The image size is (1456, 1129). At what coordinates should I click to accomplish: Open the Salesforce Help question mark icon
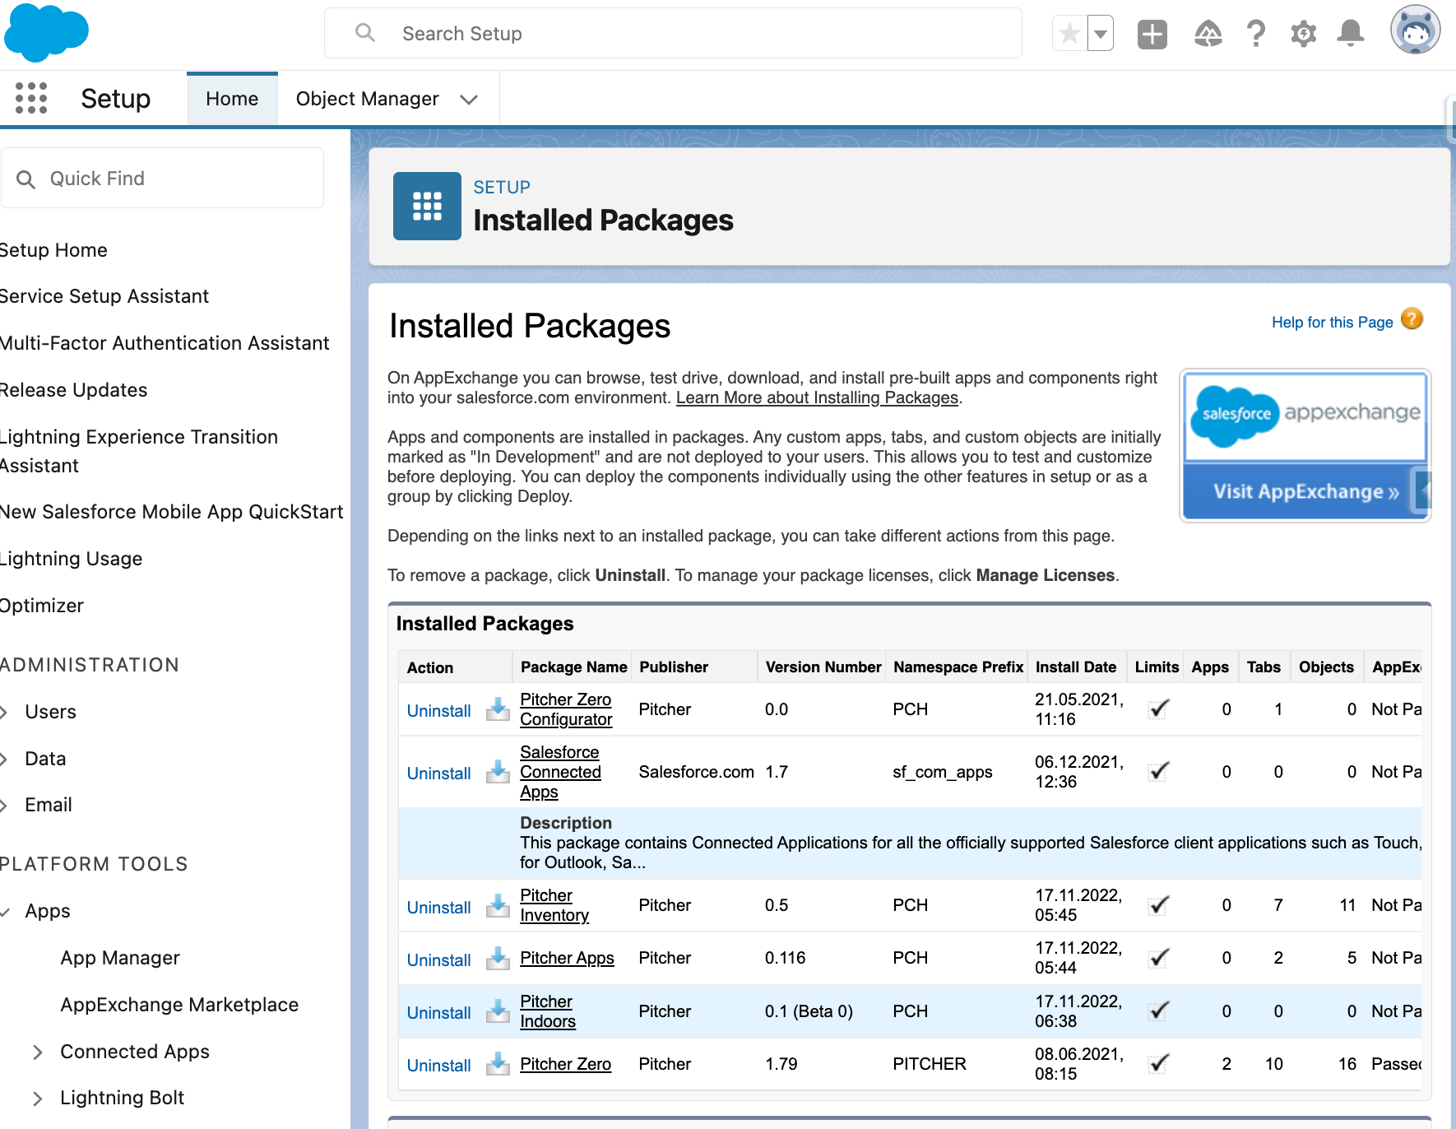[x=1255, y=34]
